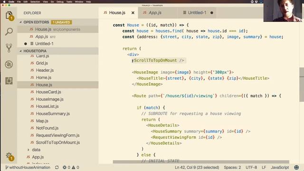304x171 pixels.
Task: Click the webcam video thumbnail
Action: (283, 11)
